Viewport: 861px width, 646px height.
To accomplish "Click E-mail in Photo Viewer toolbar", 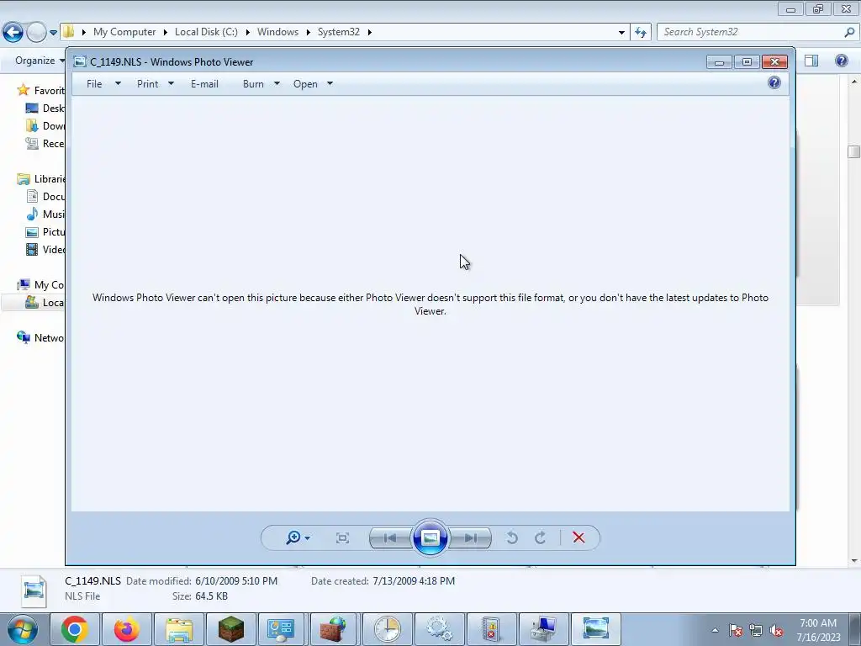I will pyautogui.click(x=204, y=84).
